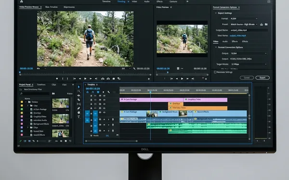The image size is (289, 180).
Task: Click green pencil icon in project footer
Action: tap(20, 141)
